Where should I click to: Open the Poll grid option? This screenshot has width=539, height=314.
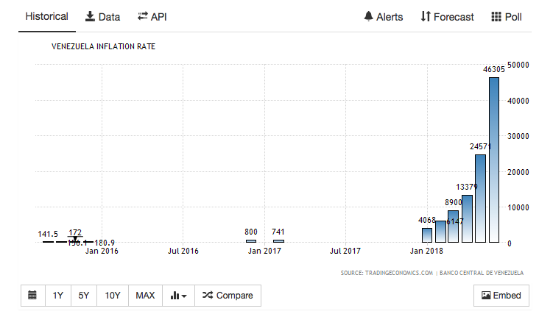[x=506, y=17]
